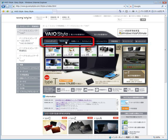
Task: Click the 3-year warranty service icon
Action: (x=73, y=90)
